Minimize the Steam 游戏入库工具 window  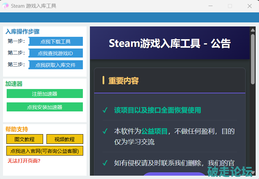[x=211, y=6]
